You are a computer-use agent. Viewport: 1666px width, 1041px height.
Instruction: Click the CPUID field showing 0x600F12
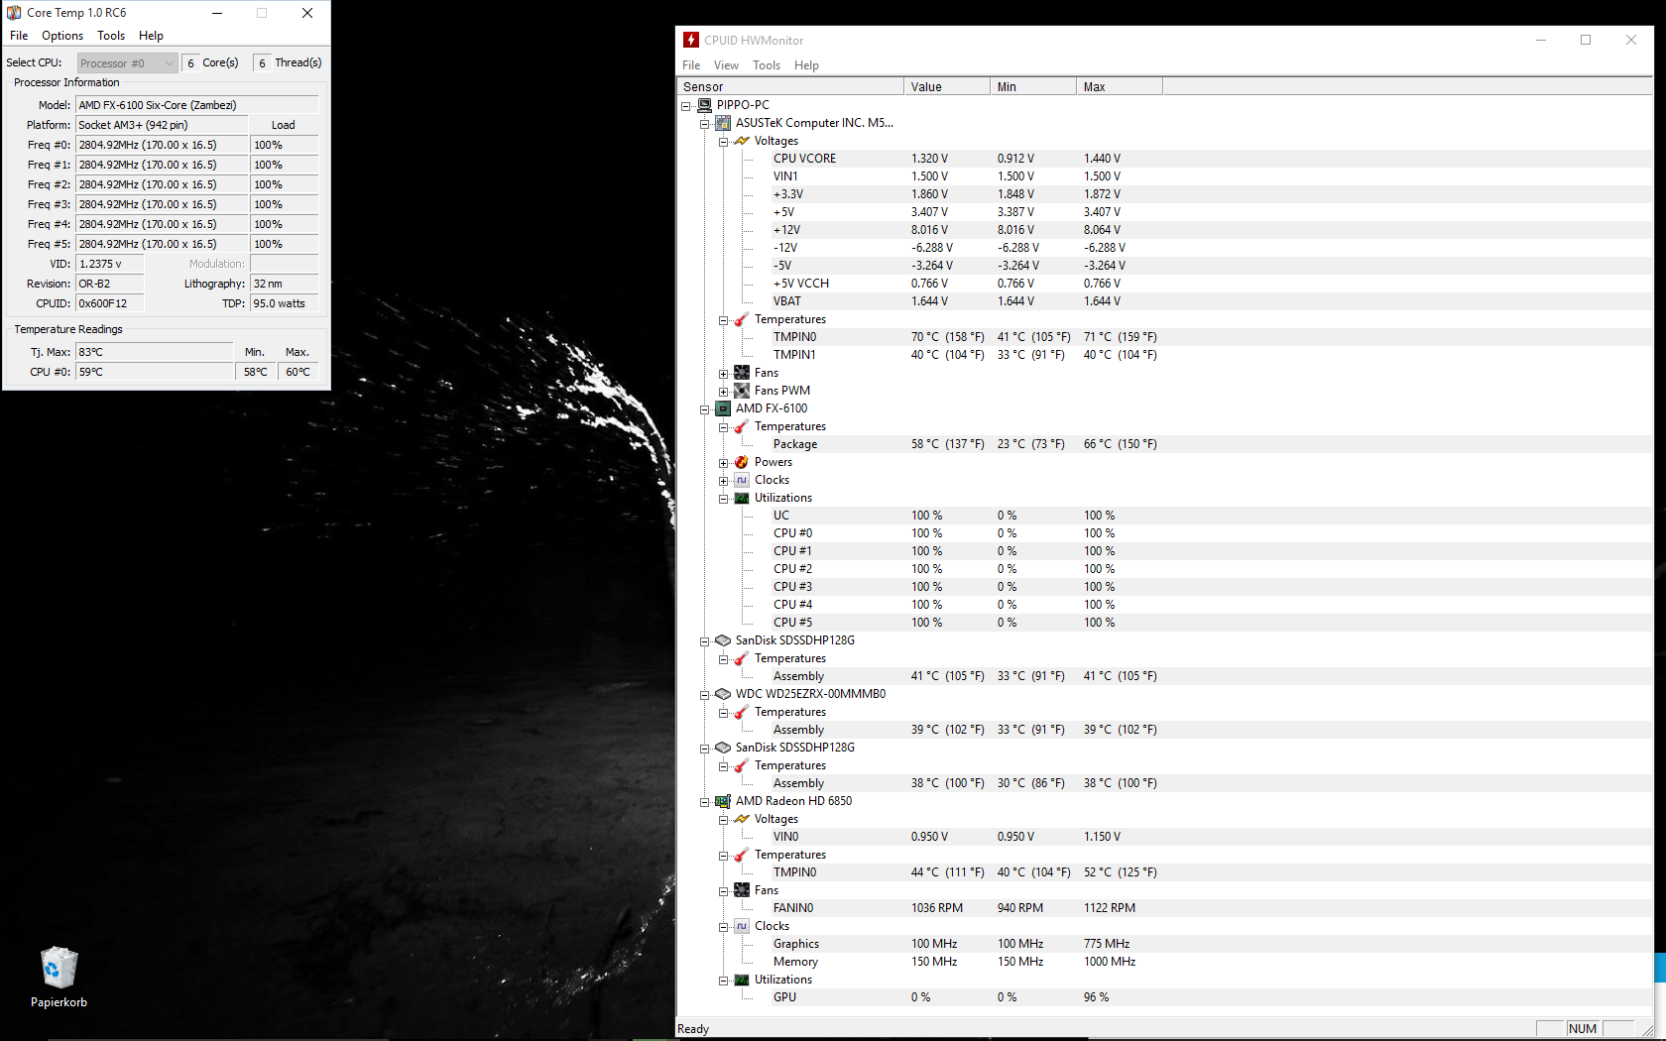click(x=110, y=303)
